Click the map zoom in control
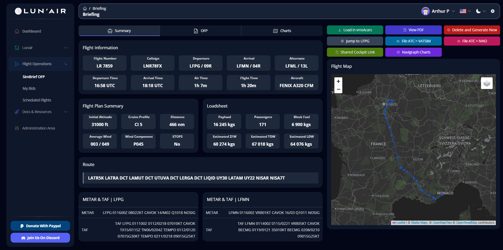Screen dimensions: 503x250 point(338,81)
